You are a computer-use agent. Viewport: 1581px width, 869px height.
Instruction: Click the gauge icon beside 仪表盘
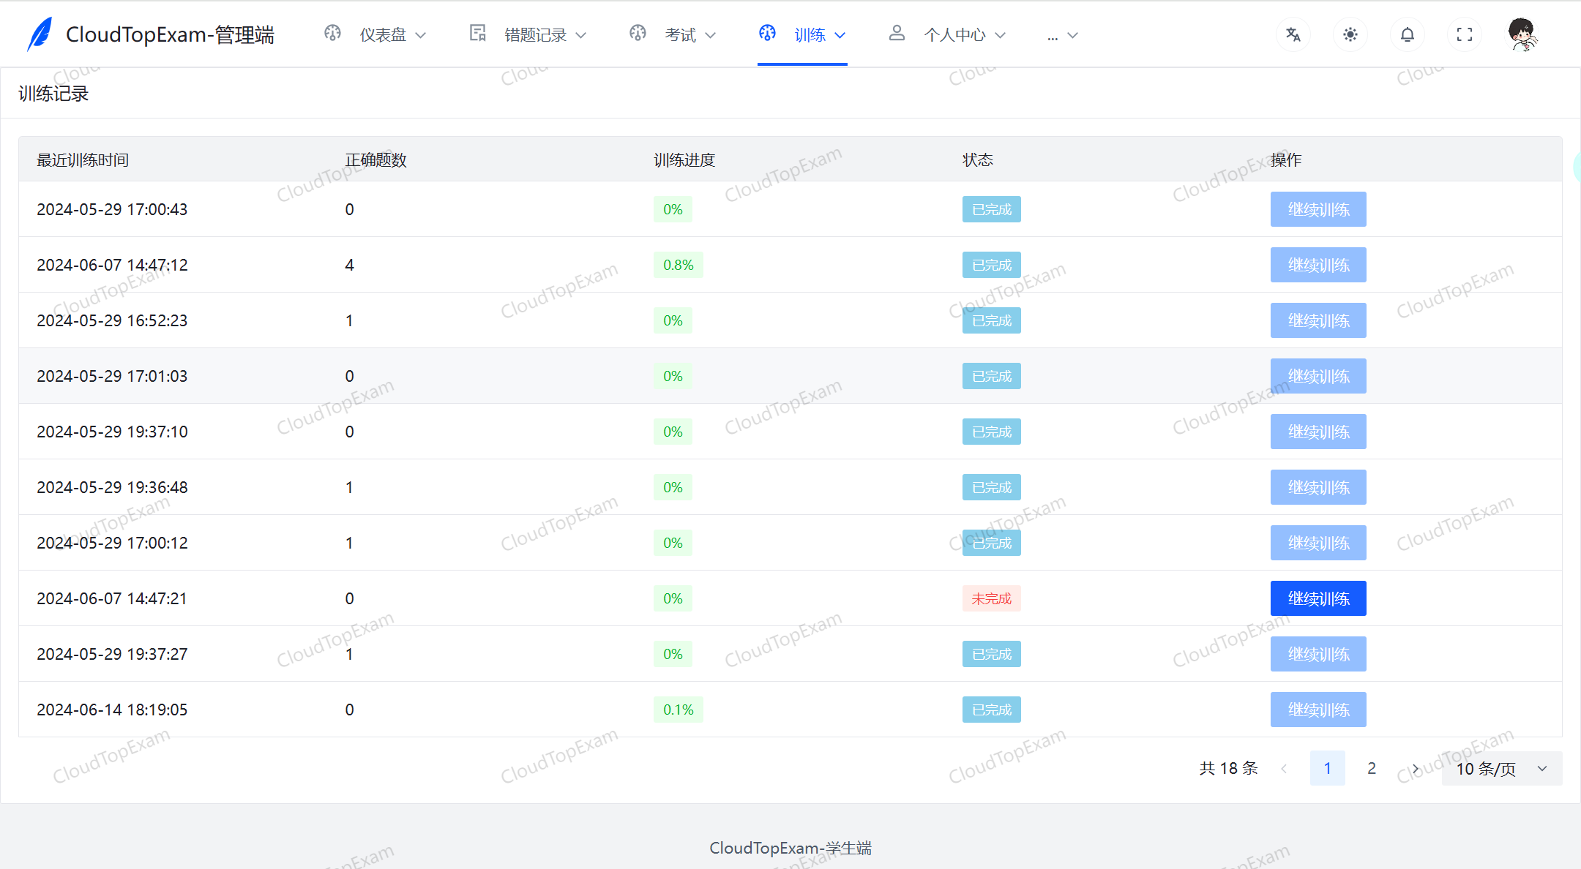(332, 33)
